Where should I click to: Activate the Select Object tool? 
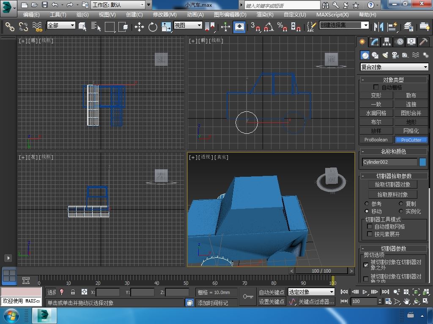click(x=82, y=27)
